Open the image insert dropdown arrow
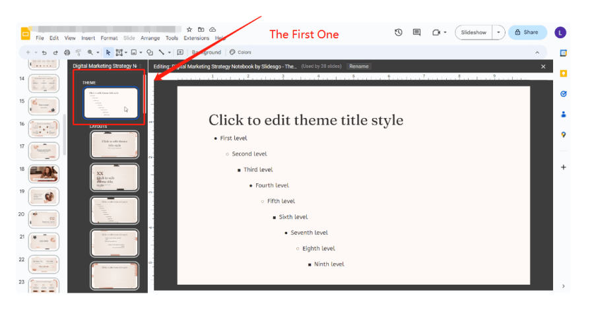 (141, 53)
